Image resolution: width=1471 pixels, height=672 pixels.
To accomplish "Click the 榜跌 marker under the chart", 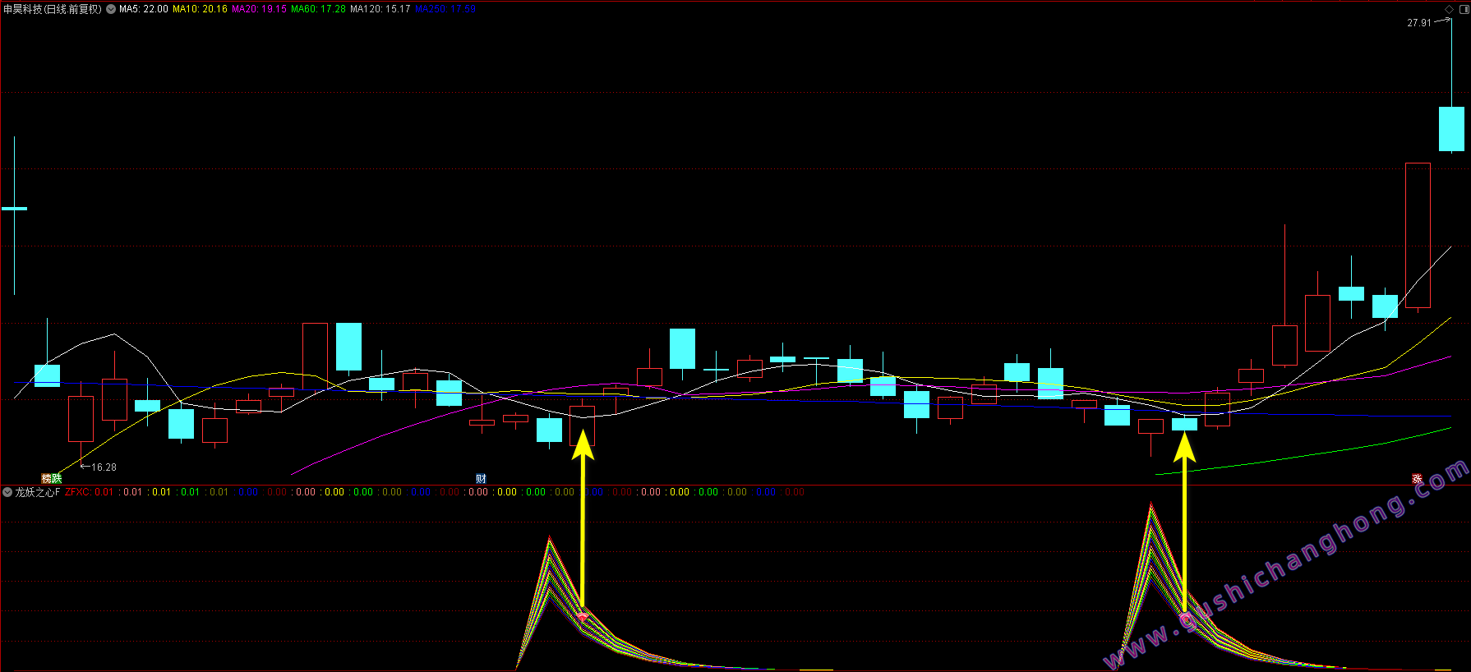I will pos(52,478).
